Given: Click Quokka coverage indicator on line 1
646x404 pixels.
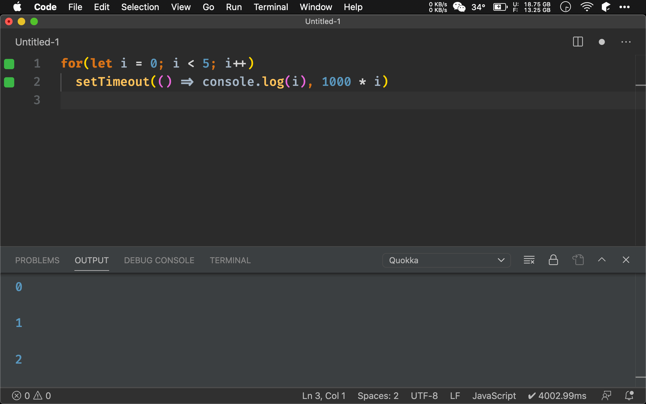Looking at the screenshot, I should [x=9, y=64].
